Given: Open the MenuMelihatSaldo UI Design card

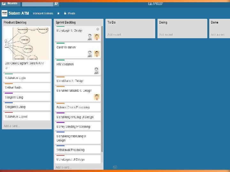Looking at the screenshot, I should [x=78, y=94].
